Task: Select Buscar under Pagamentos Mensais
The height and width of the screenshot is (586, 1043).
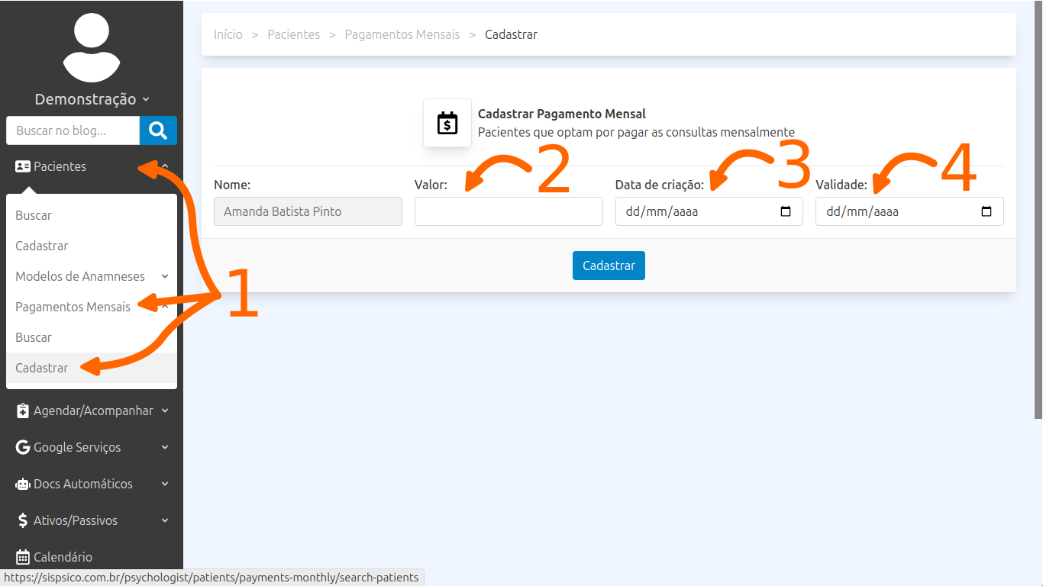Action: (x=34, y=337)
